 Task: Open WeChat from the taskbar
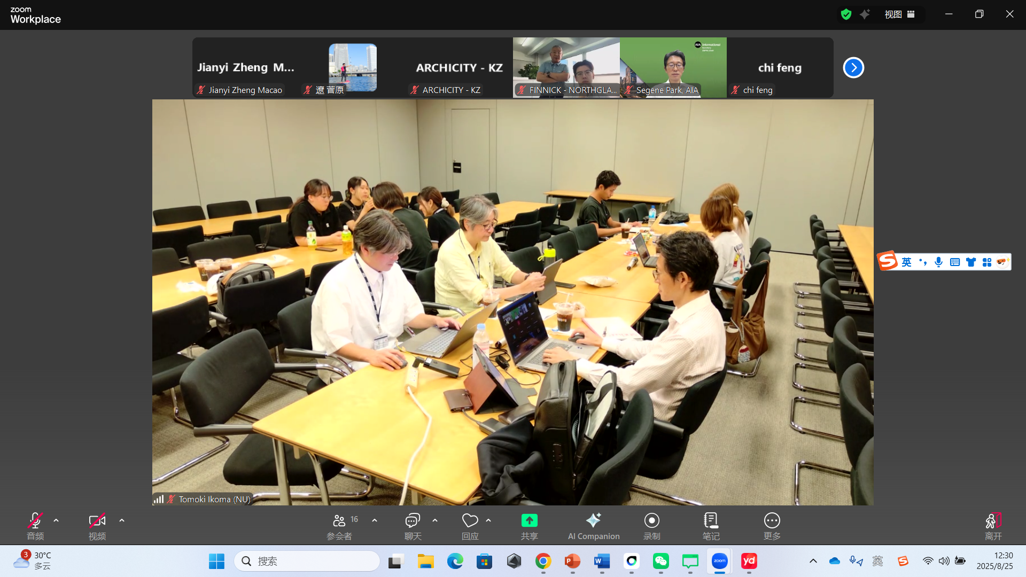660,561
